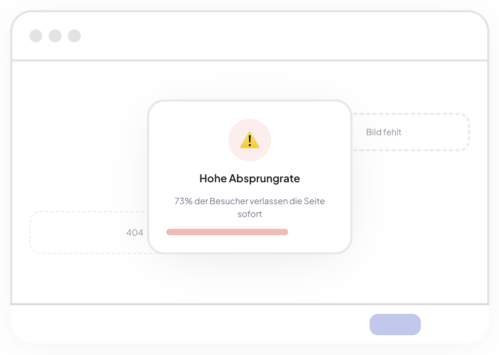This screenshot has height=355, width=499.
Task: Click the first gray window dot
Action: pos(36,36)
